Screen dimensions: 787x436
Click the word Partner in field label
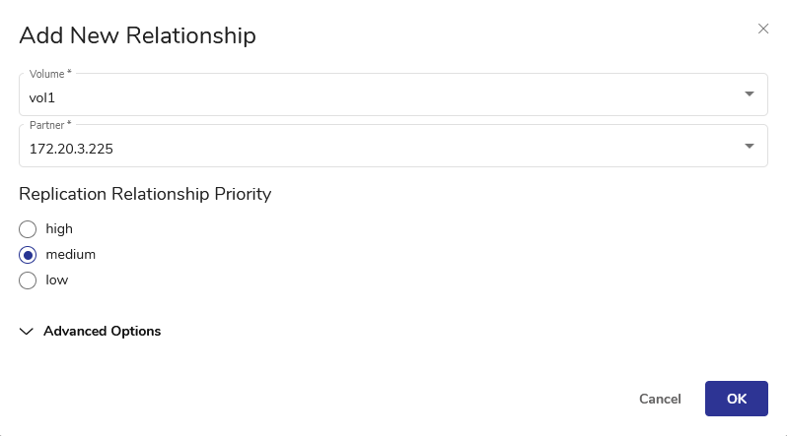click(46, 125)
